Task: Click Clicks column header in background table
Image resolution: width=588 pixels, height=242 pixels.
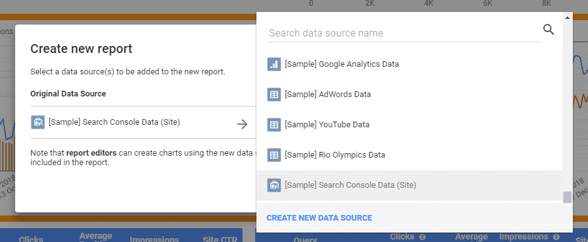Action: (31, 239)
